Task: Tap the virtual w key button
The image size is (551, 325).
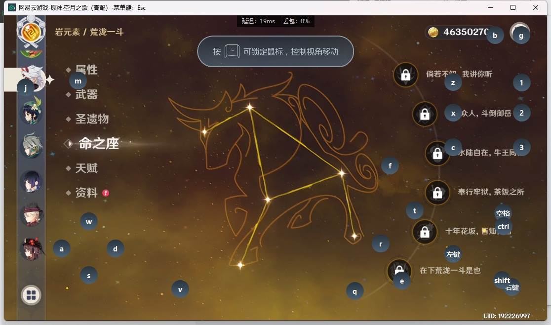Action: coord(89,222)
